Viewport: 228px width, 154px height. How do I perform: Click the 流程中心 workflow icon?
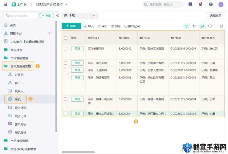coord(6,33)
